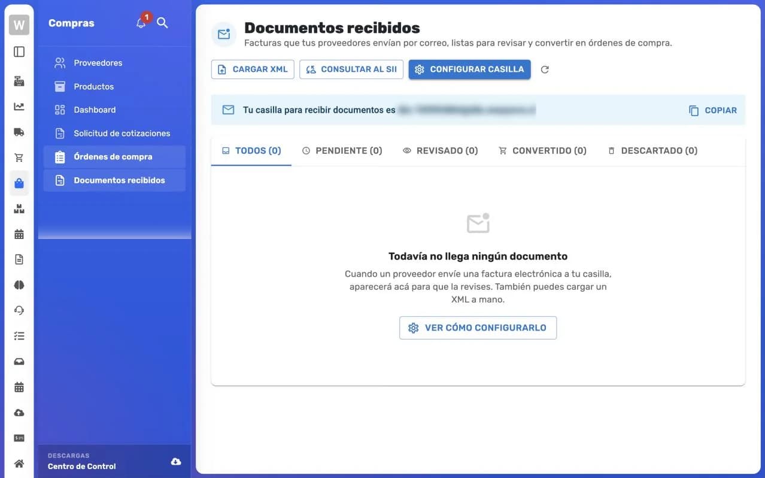
Task: Open Productos in the sidebar
Action: click(x=114, y=86)
